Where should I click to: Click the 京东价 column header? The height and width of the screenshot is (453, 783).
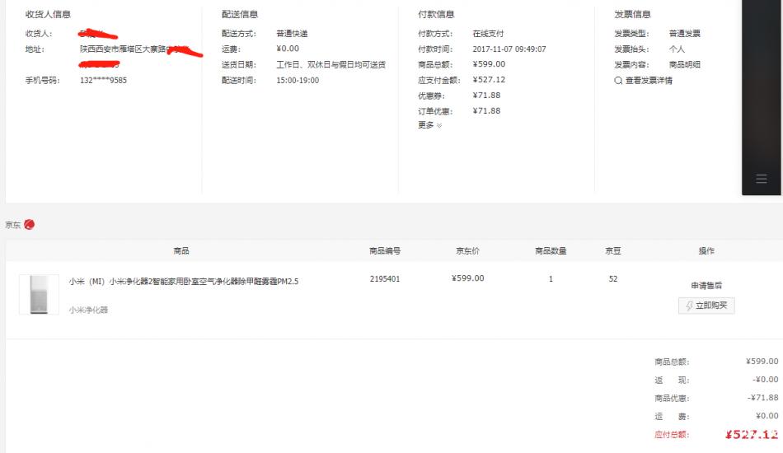(x=467, y=250)
